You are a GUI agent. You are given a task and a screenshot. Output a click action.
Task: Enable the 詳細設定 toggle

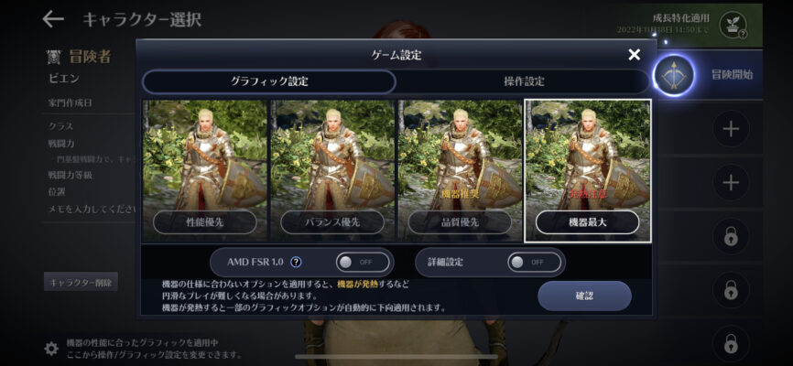(534, 263)
